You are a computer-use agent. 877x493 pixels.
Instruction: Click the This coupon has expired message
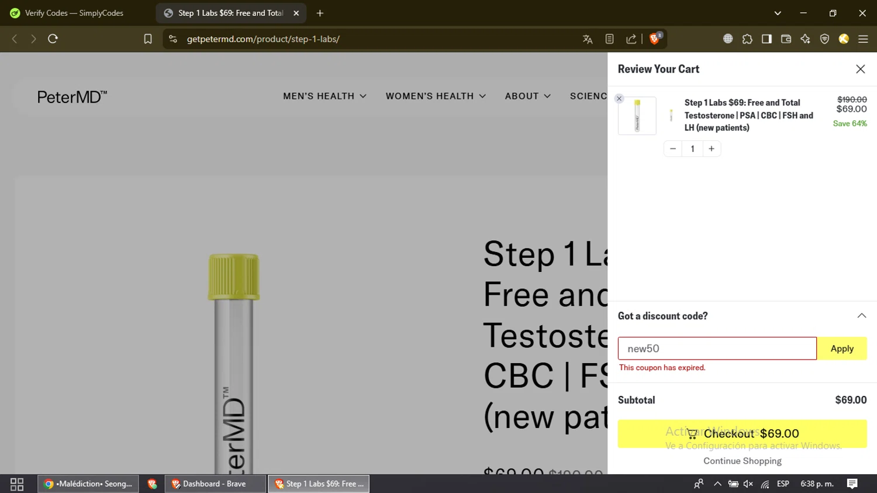point(662,368)
